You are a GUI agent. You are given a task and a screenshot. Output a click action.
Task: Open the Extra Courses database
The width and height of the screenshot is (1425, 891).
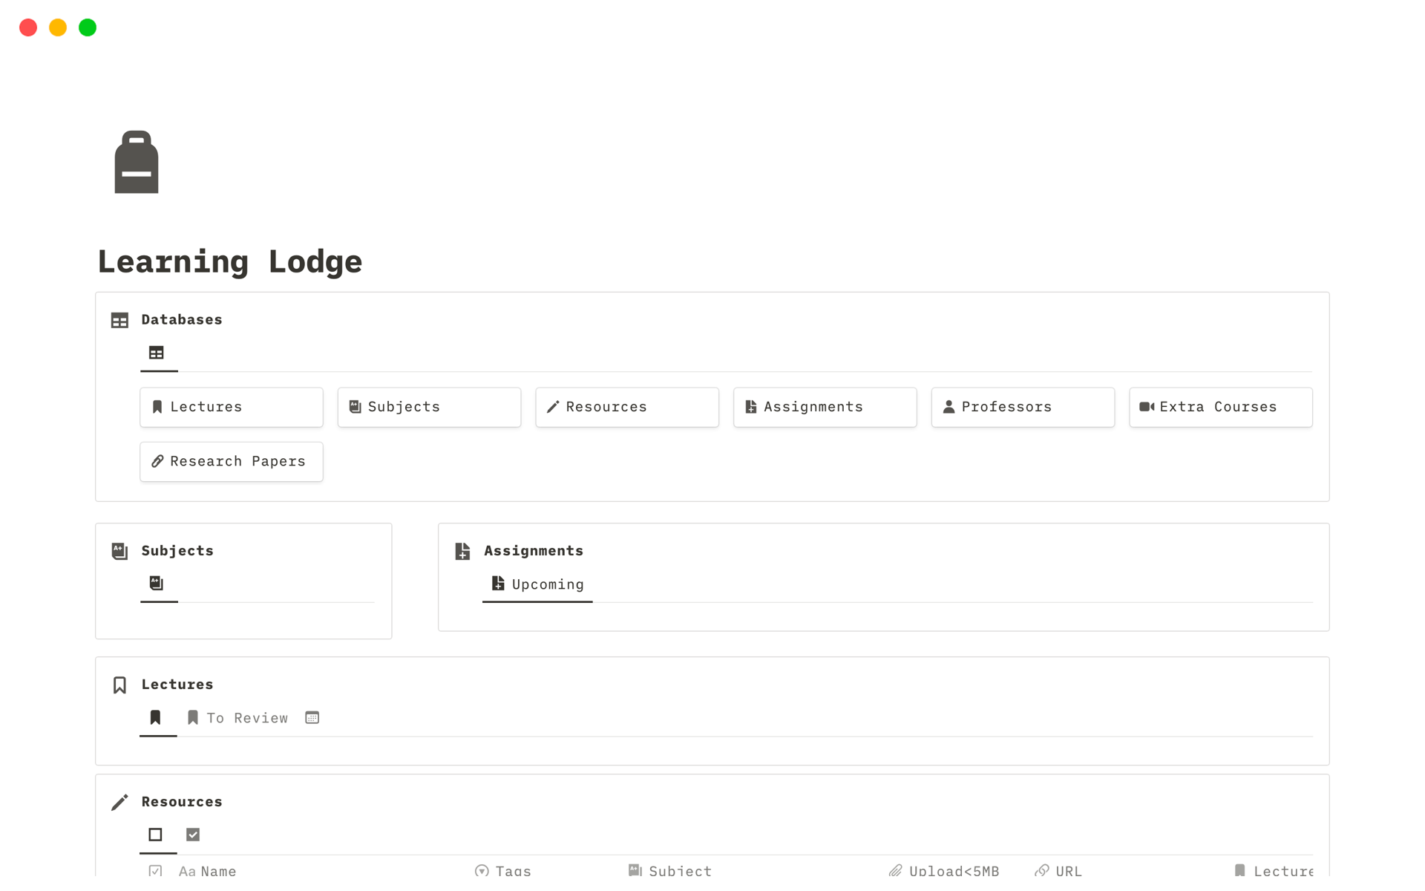[1219, 407]
